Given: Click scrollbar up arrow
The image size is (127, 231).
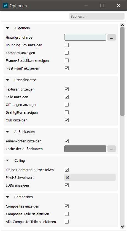Looking at the screenshot, I should click(122, 25).
